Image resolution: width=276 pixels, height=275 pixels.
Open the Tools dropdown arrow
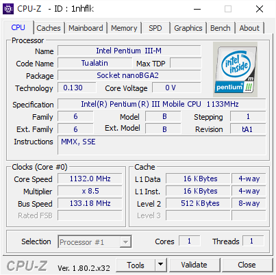point(161,265)
